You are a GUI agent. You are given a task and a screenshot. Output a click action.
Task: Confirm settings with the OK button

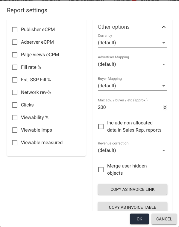139,219
